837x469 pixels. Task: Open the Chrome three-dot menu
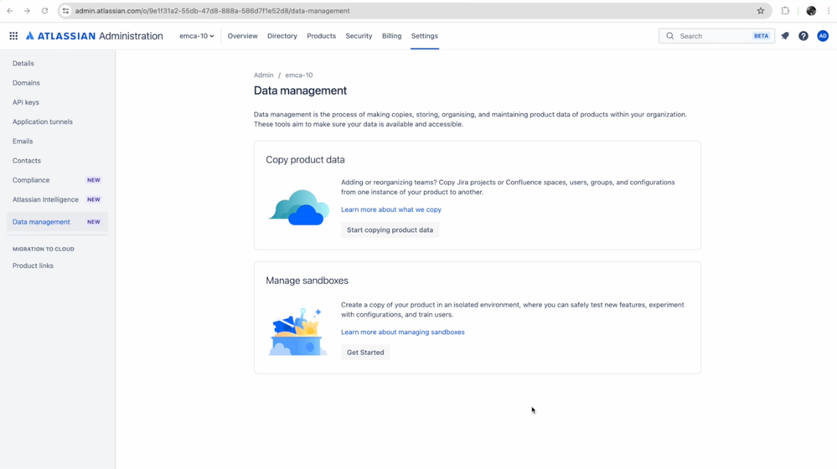pyautogui.click(x=829, y=11)
